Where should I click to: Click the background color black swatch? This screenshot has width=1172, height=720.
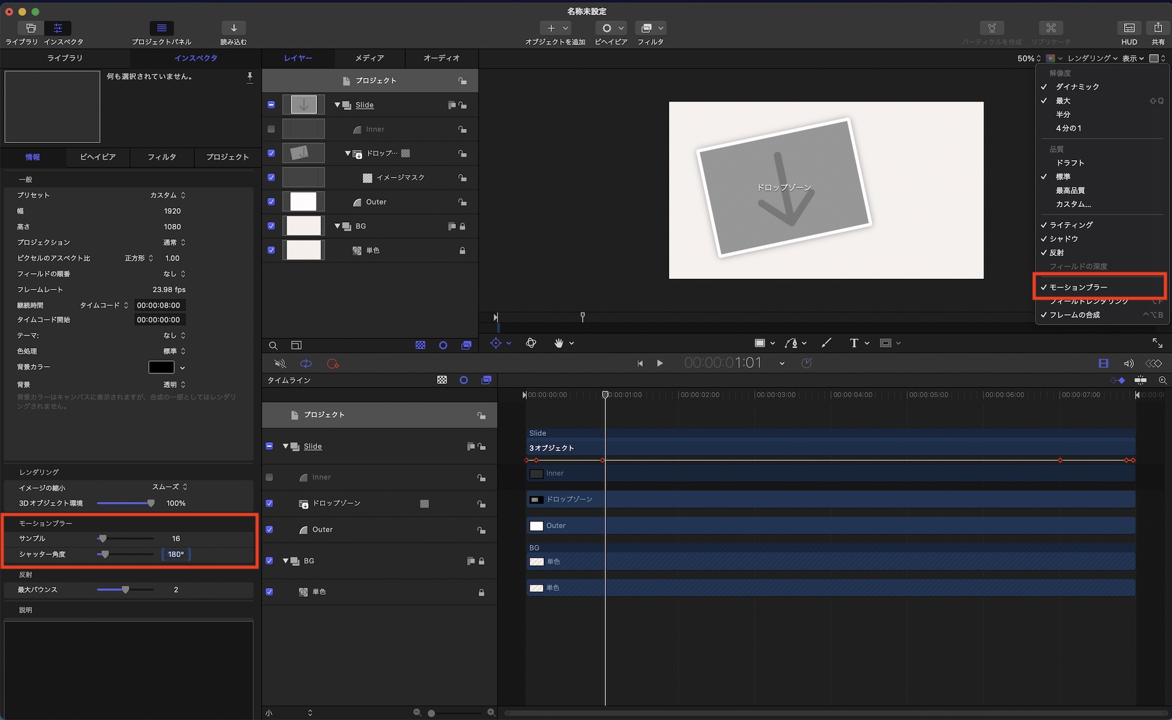[161, 367]
